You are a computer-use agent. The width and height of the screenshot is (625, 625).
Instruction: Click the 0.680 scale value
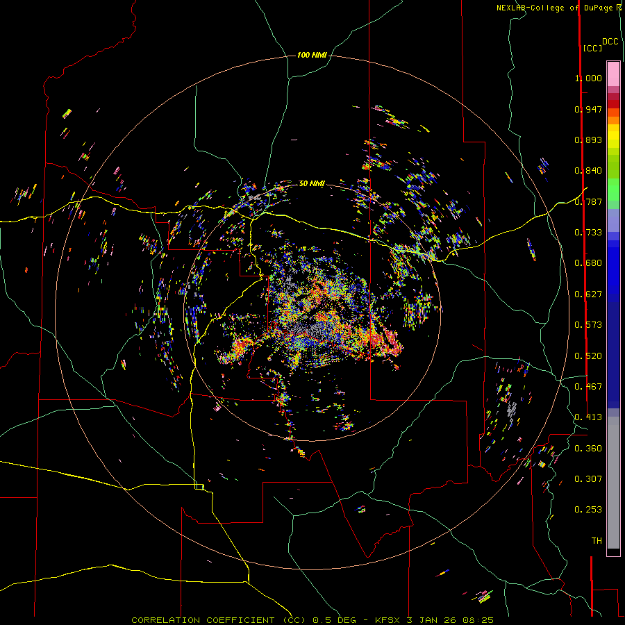pyautogui.click(x=588, y=263)
